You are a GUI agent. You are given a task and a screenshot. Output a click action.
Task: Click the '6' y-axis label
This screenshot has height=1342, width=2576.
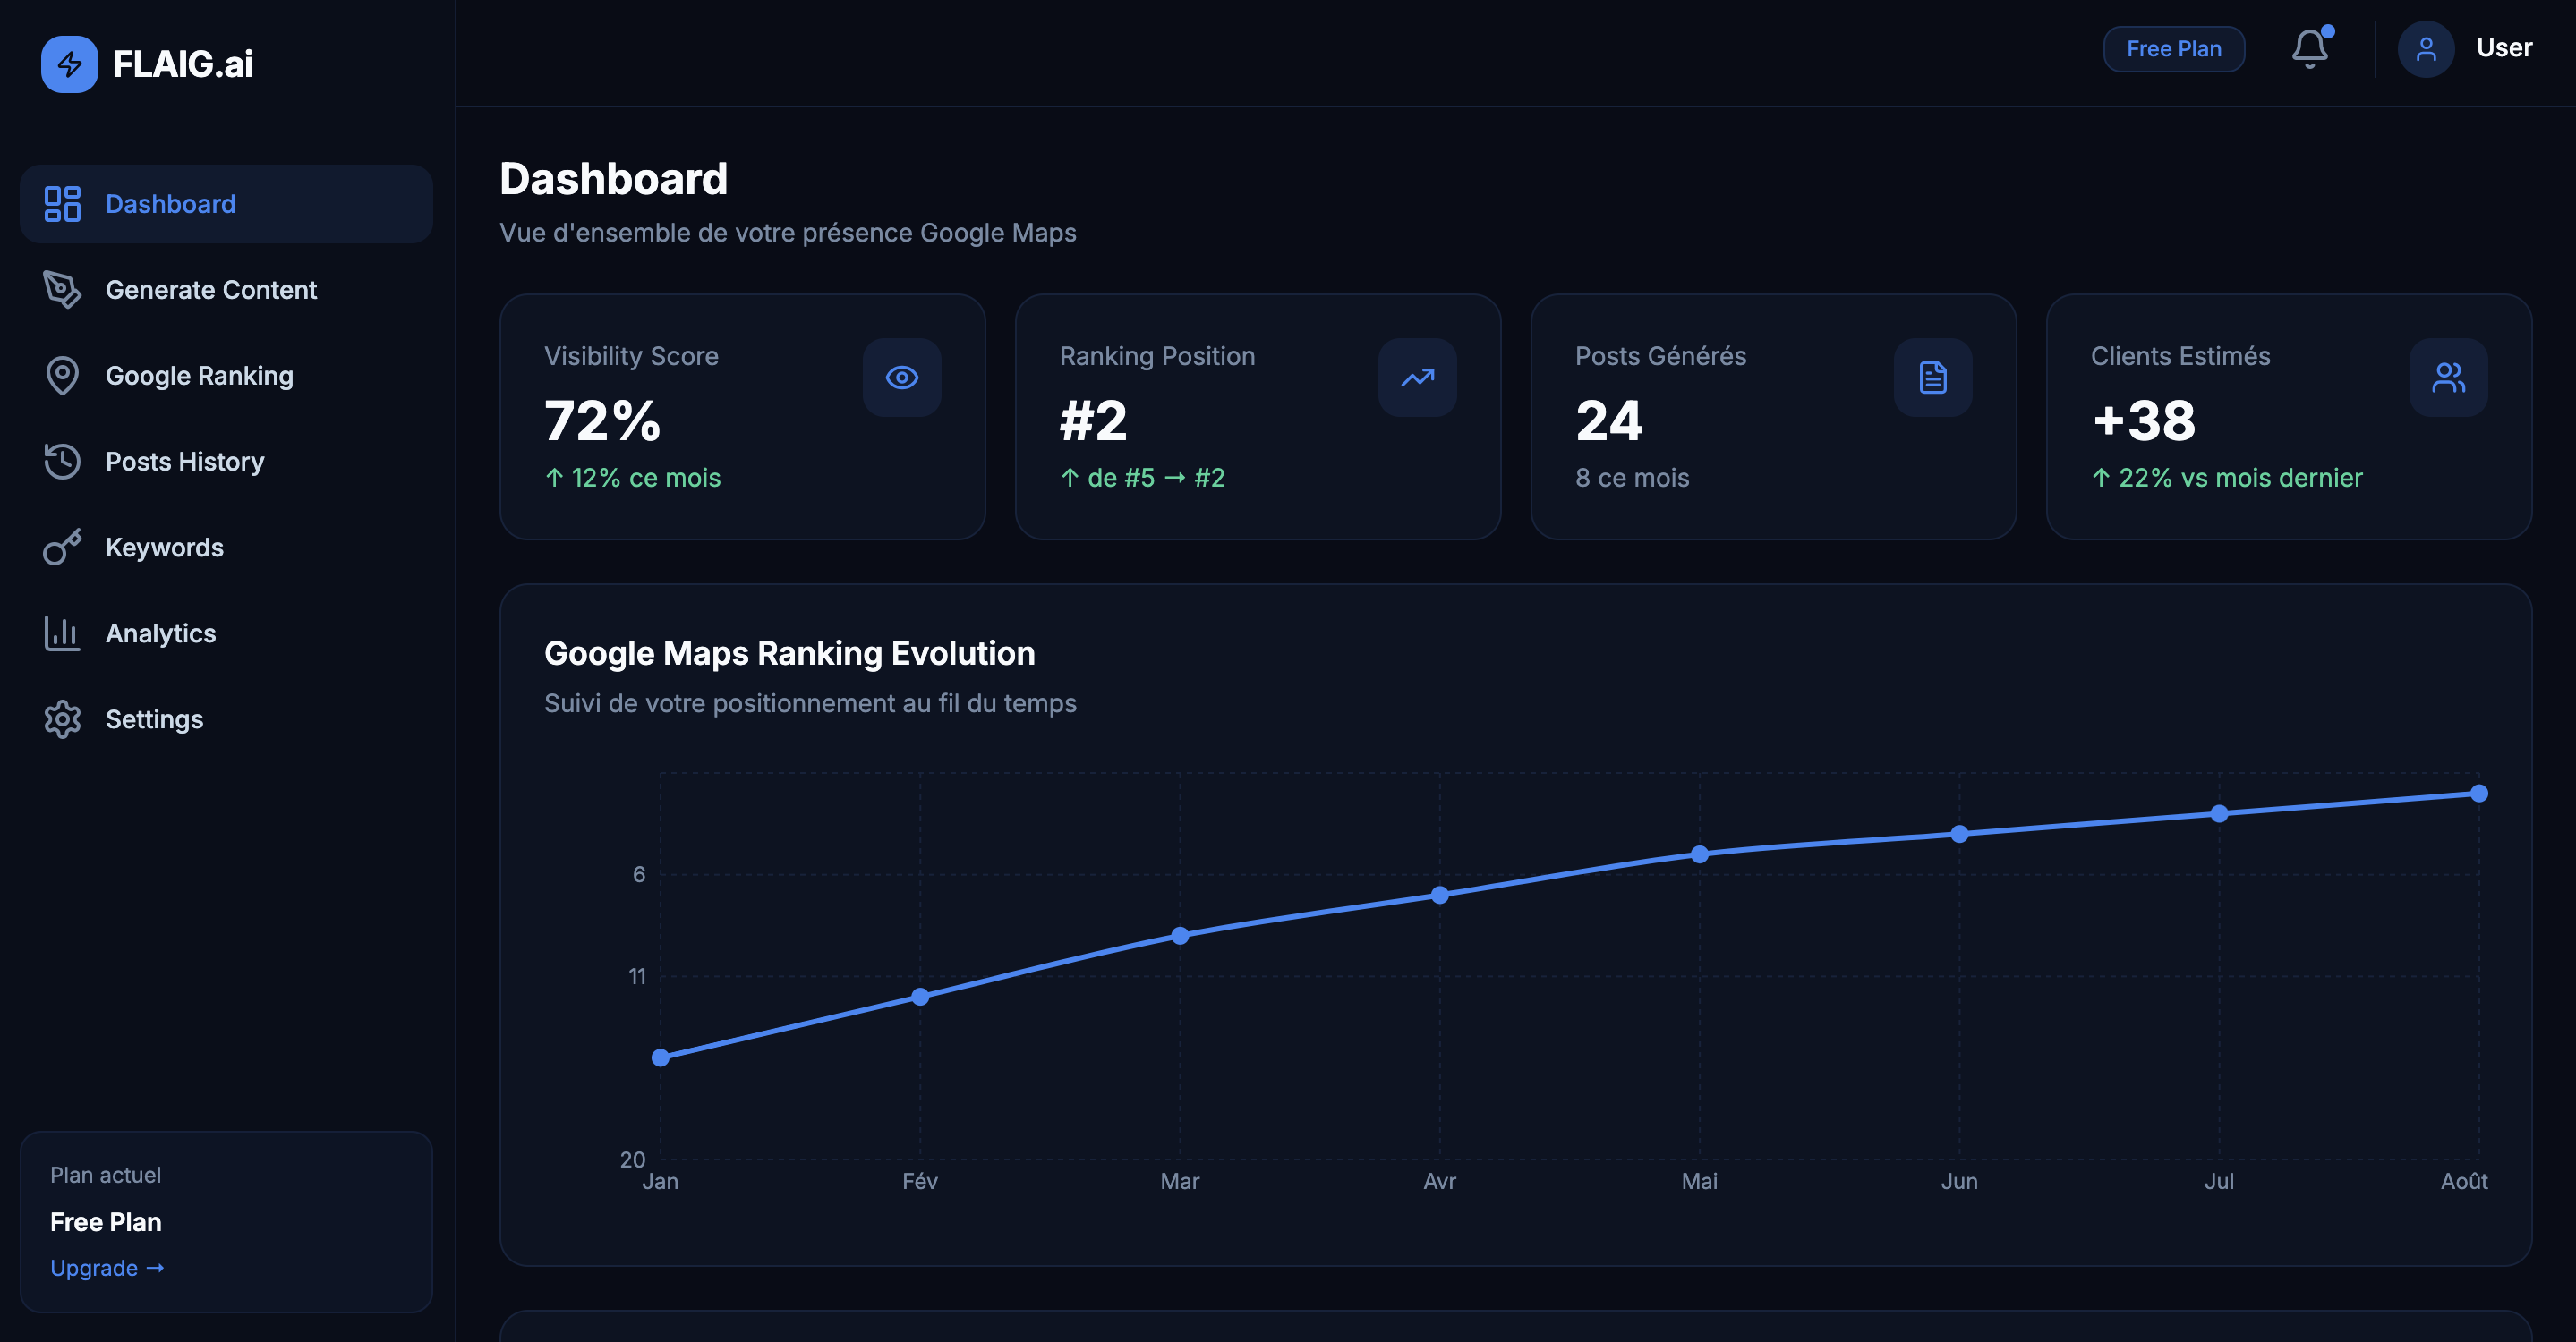(x=639, y=874)
